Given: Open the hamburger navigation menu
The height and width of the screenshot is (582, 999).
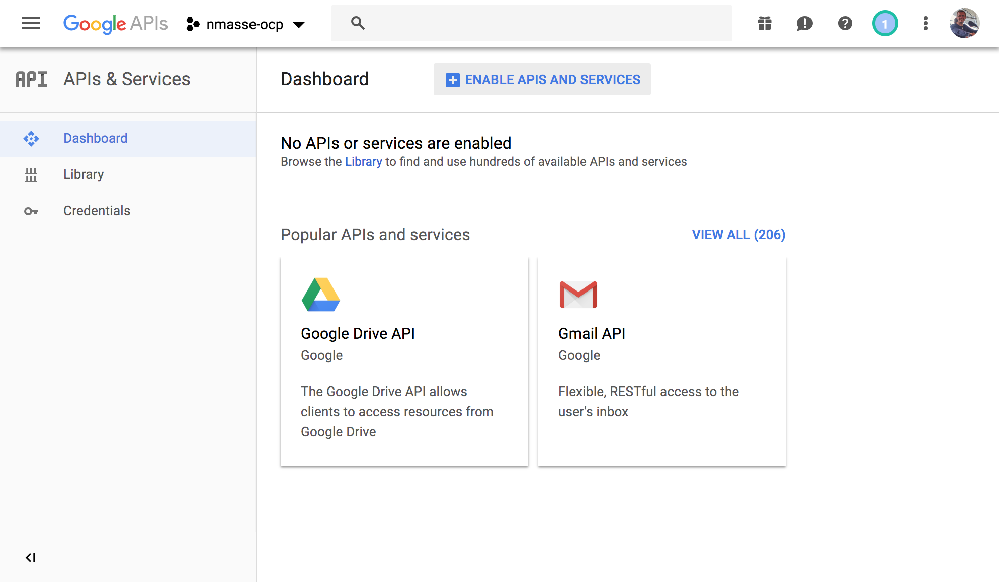Looking at the screenshot, I should [x=31, y=23].
